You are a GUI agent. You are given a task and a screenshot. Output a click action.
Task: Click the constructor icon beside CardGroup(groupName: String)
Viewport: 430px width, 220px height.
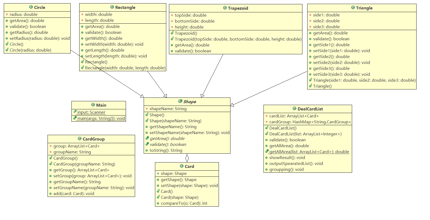click(51, 164)
